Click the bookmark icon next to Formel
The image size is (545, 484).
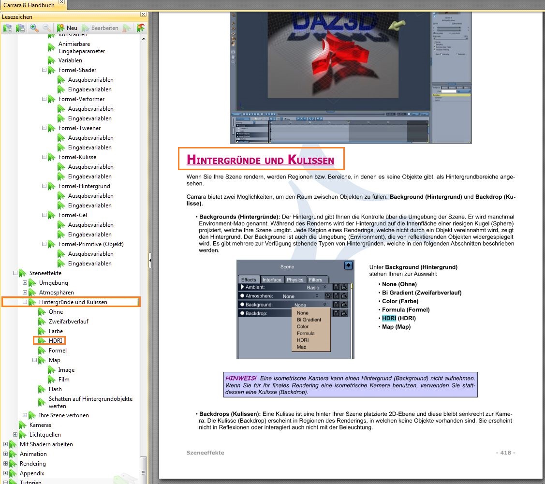click(42, 351)
